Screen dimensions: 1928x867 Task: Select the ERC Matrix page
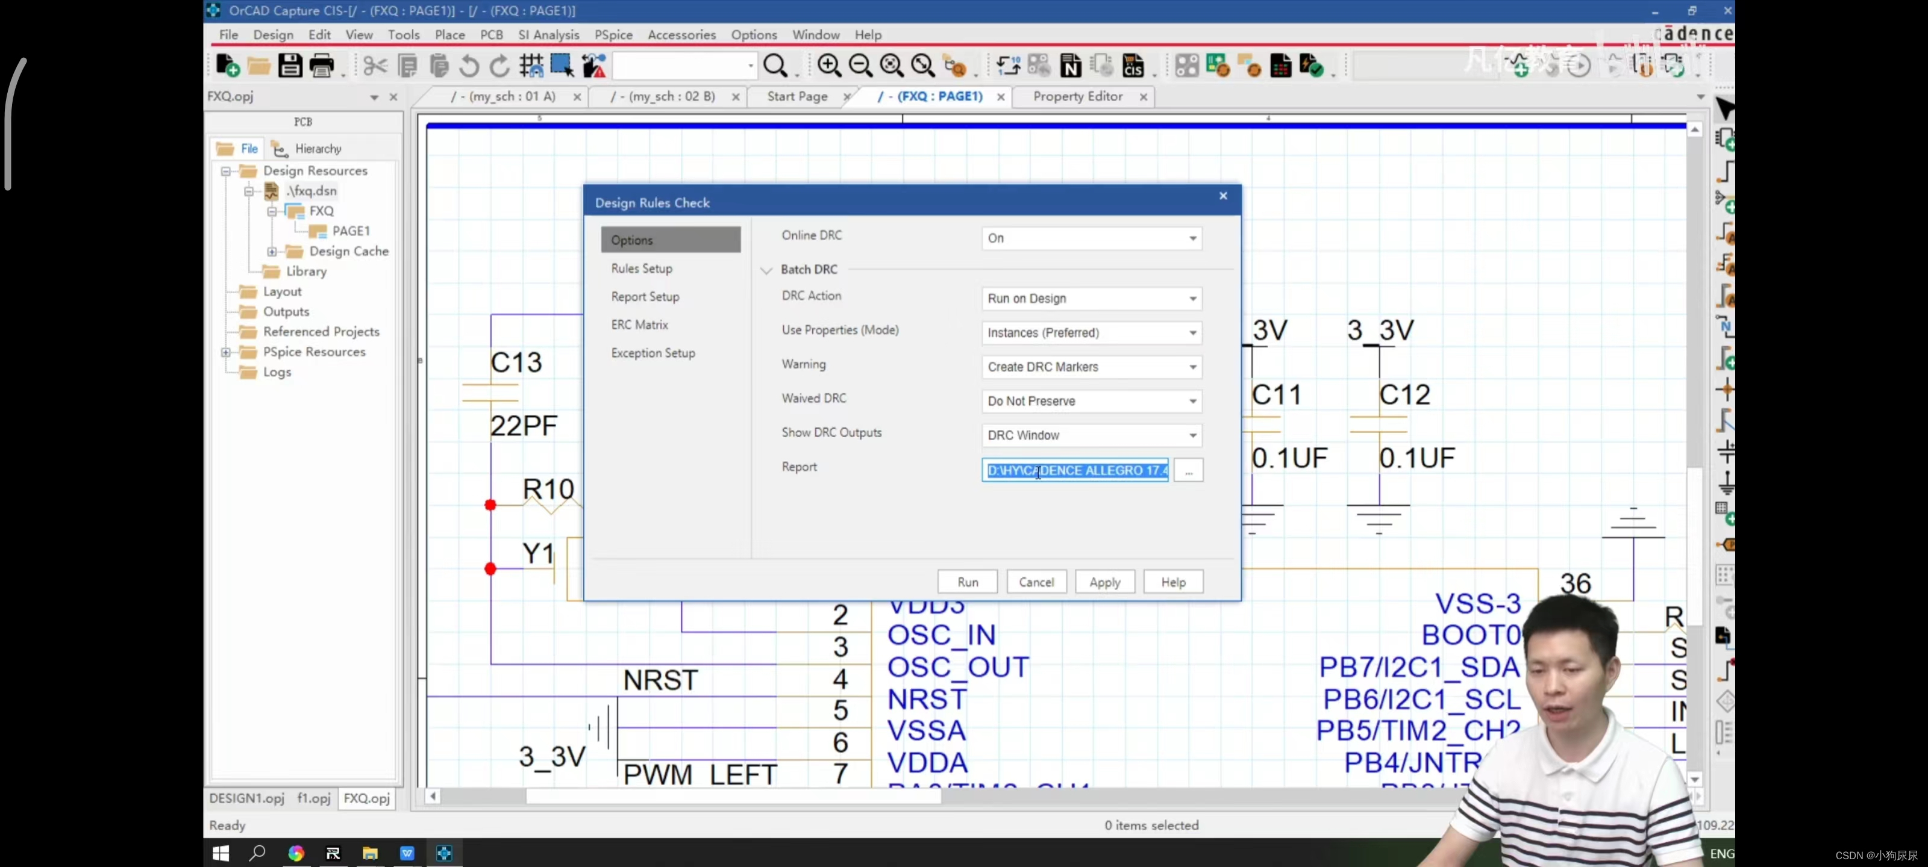coord(639,325)
